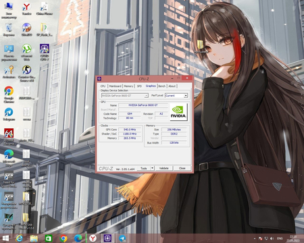Click the Clocks Memory frequency value

(x=130, y=138)
